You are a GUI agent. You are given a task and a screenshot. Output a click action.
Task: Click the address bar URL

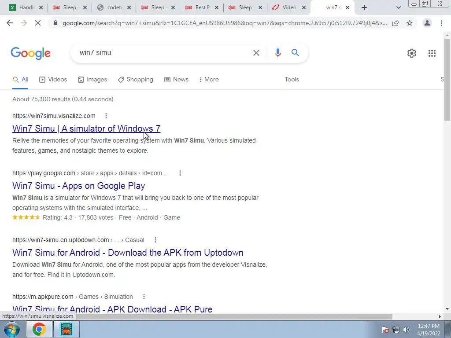point(224,23)
